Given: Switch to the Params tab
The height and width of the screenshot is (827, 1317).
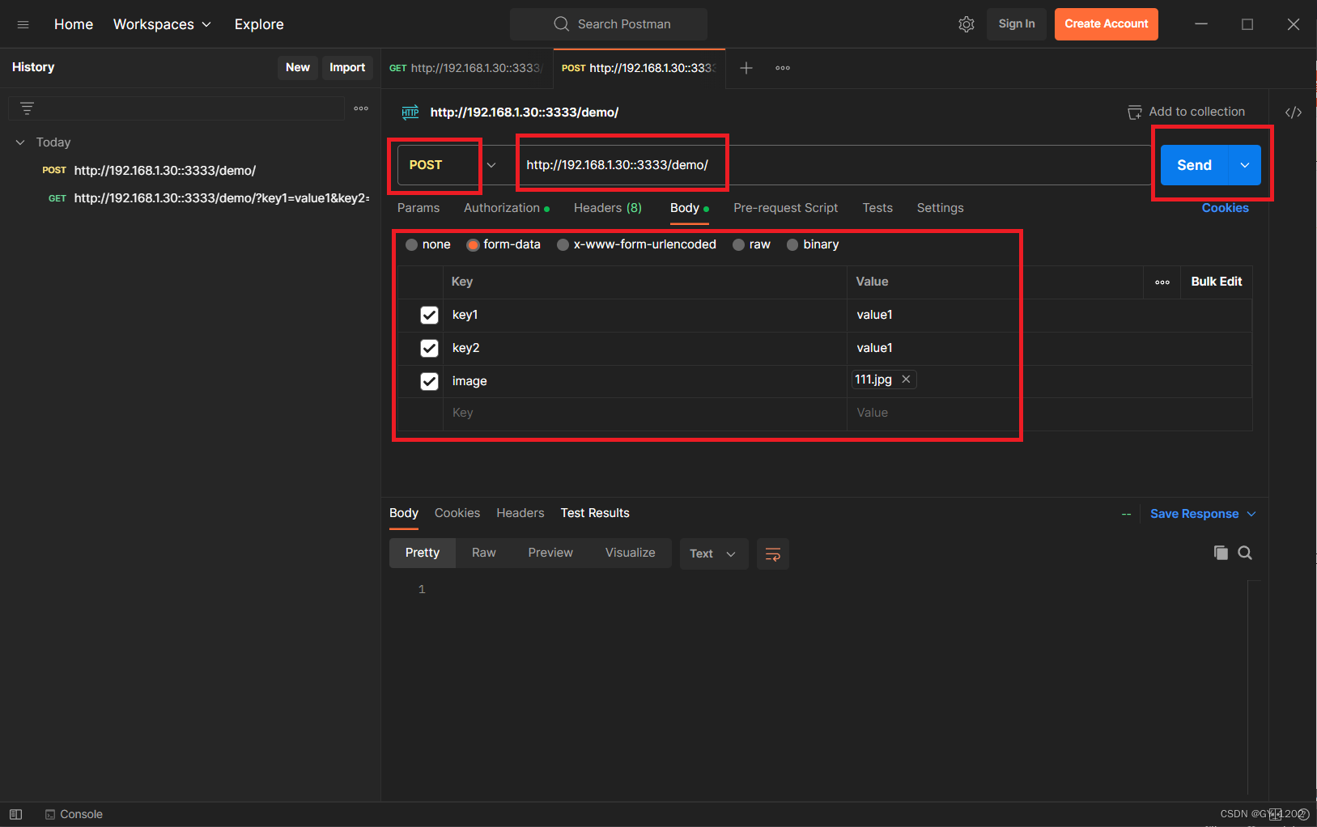Looking at the screenshot, I should click(418, 208).
